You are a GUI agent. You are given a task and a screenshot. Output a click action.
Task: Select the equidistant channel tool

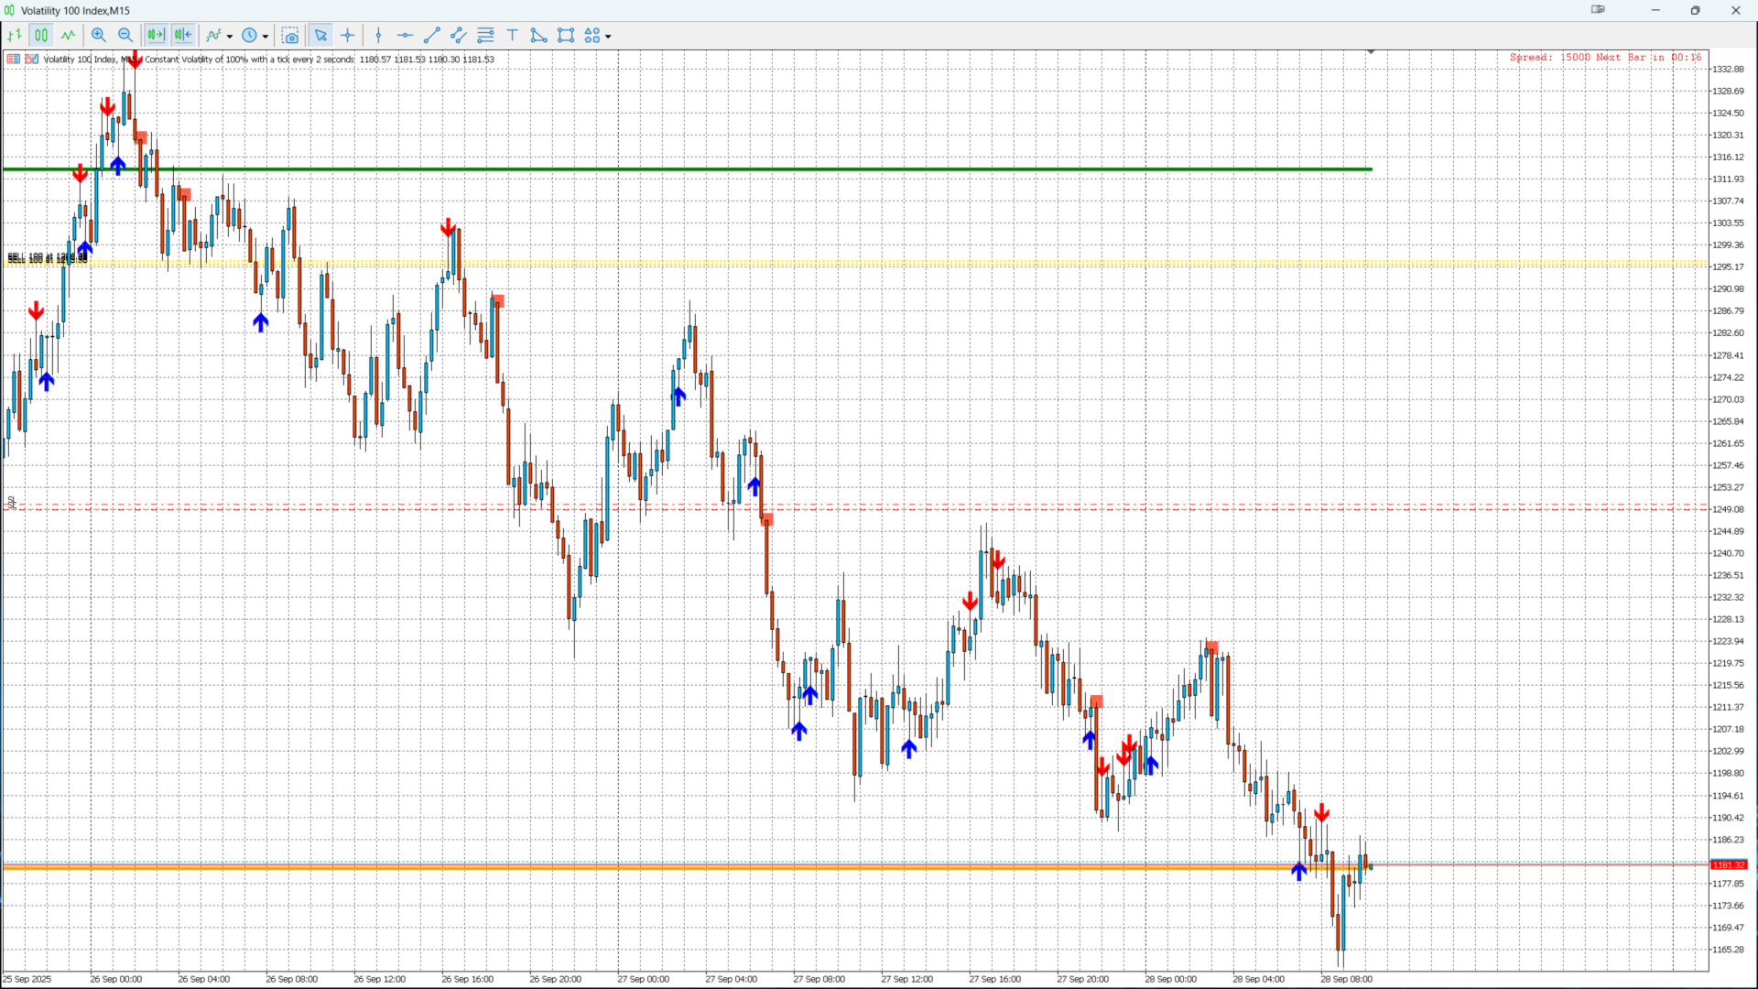[459, 36]
